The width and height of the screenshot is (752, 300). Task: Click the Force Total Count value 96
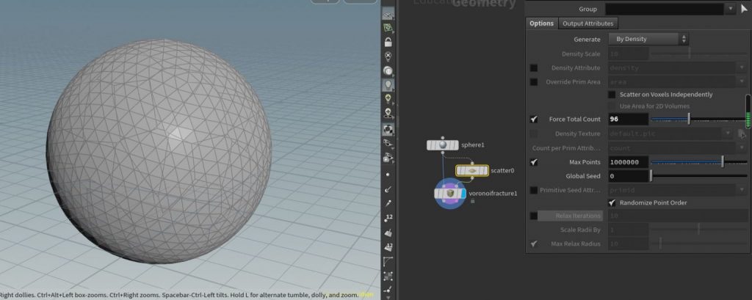pyautogui.click(x=629, y=120)
